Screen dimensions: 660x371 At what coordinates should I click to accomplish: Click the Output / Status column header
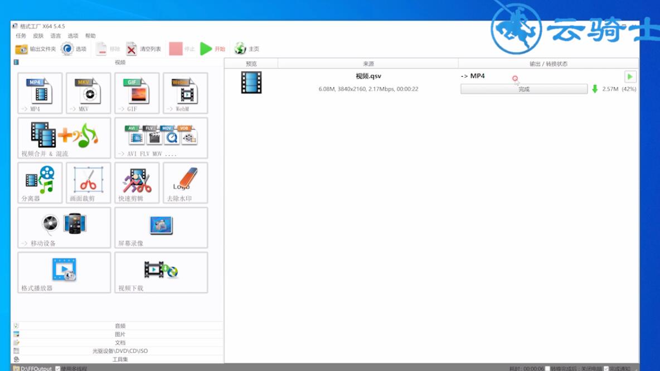coord(549,64)
